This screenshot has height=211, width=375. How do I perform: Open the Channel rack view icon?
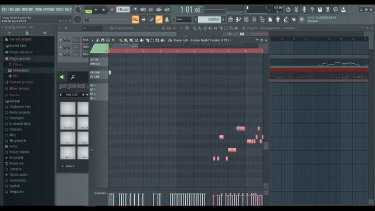coord(246,19)
